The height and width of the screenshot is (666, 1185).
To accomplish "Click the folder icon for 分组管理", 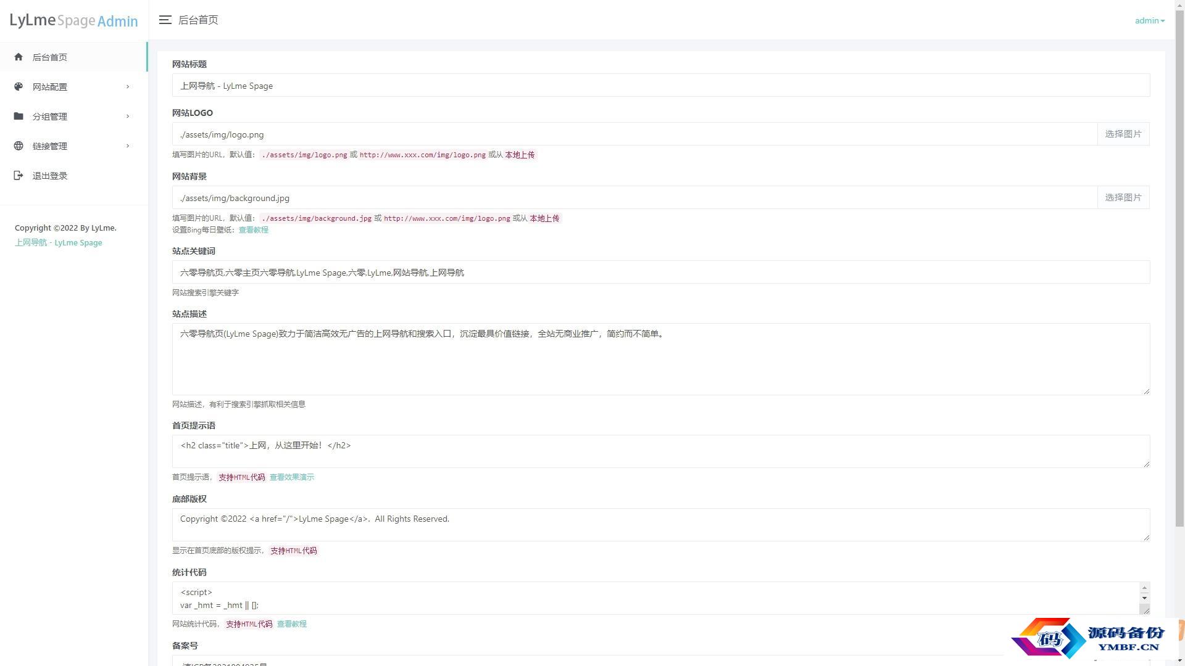I will (19, 116).
